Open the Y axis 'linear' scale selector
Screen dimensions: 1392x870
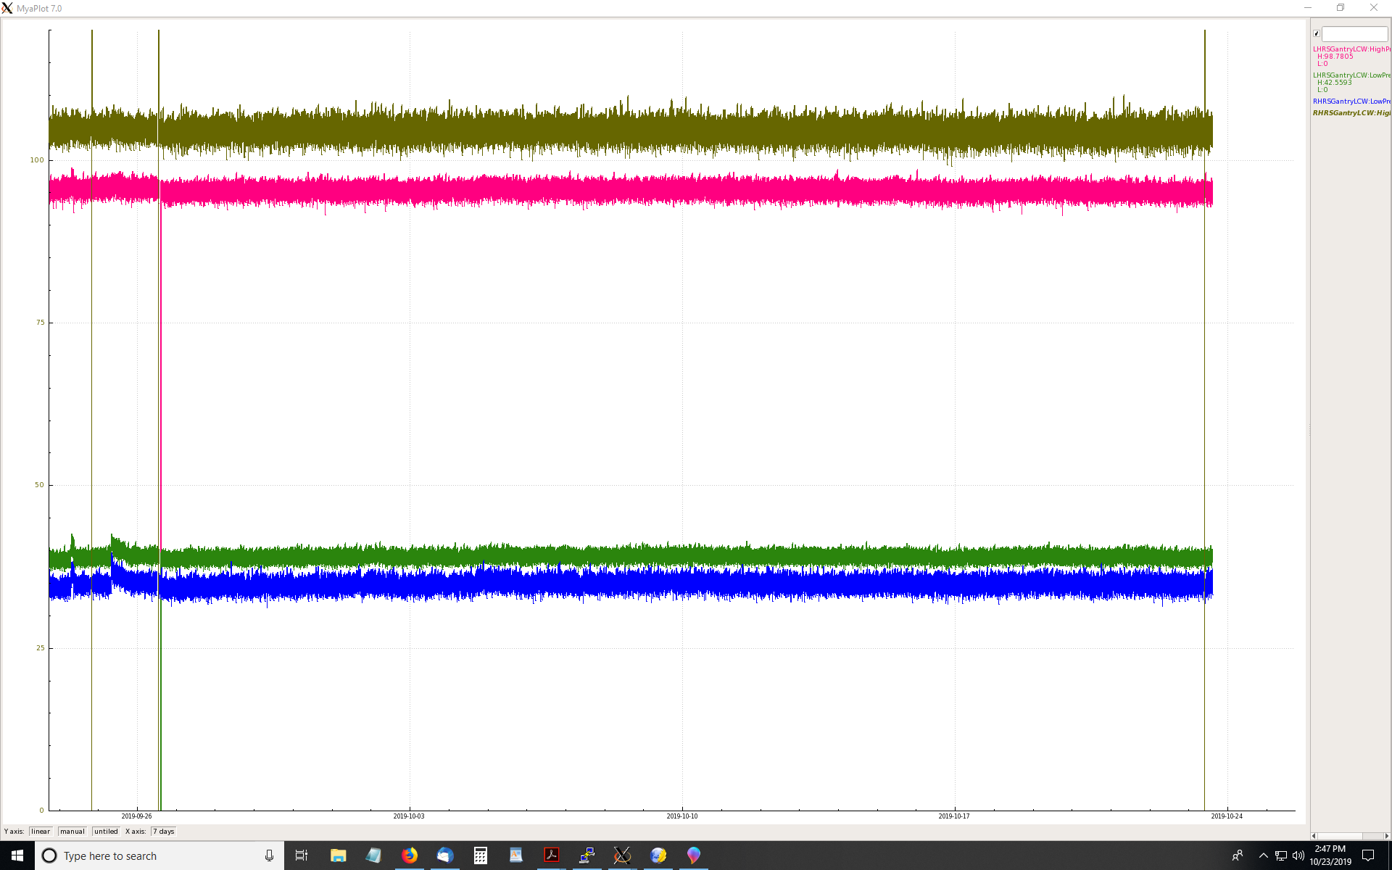(41, 832)
